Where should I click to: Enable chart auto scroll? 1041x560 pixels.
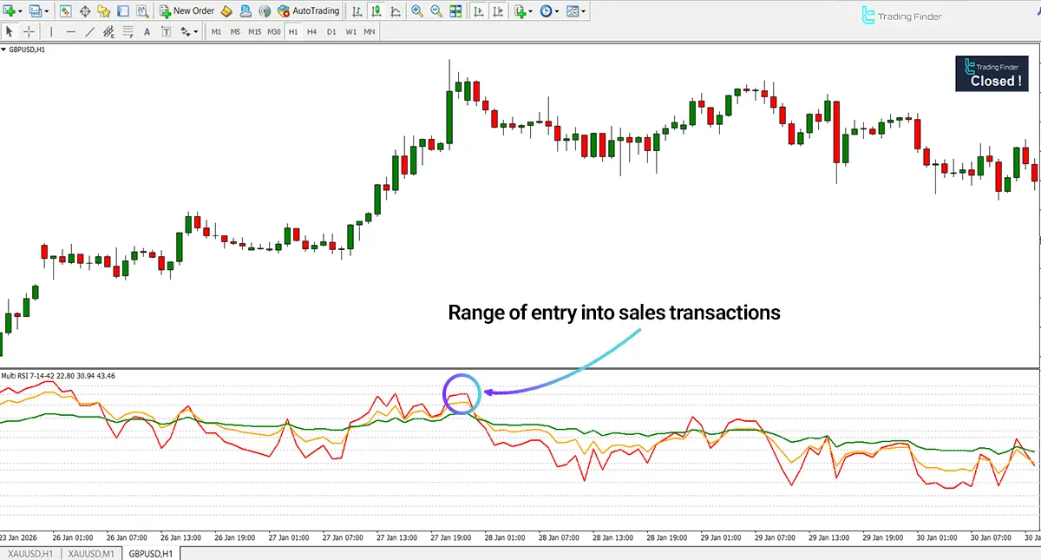[x=478, y=10]
